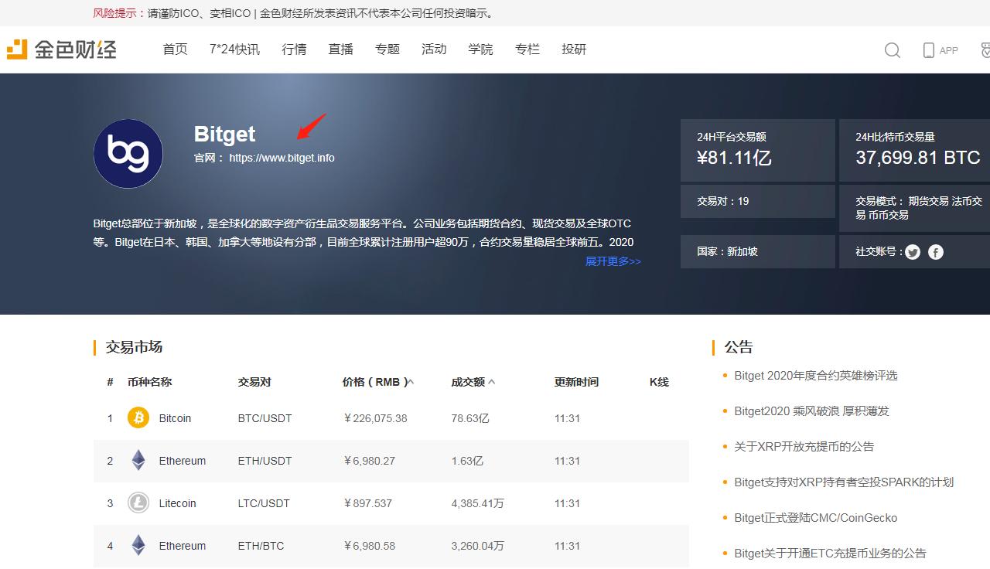Screen dimensions: 990x569
Task: Go to 首页 in the navigation bar
Action: (x=175, y=49)
